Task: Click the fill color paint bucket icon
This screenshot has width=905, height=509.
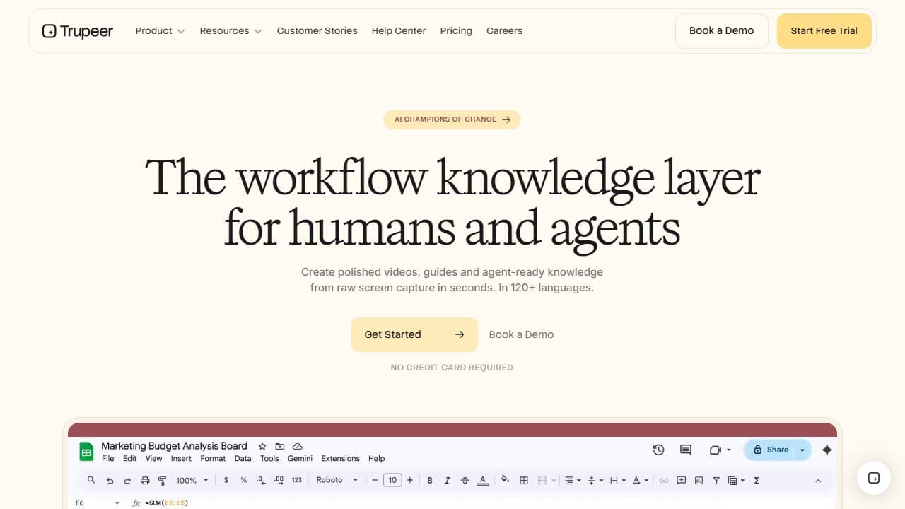Action: (x=505, y=480)
